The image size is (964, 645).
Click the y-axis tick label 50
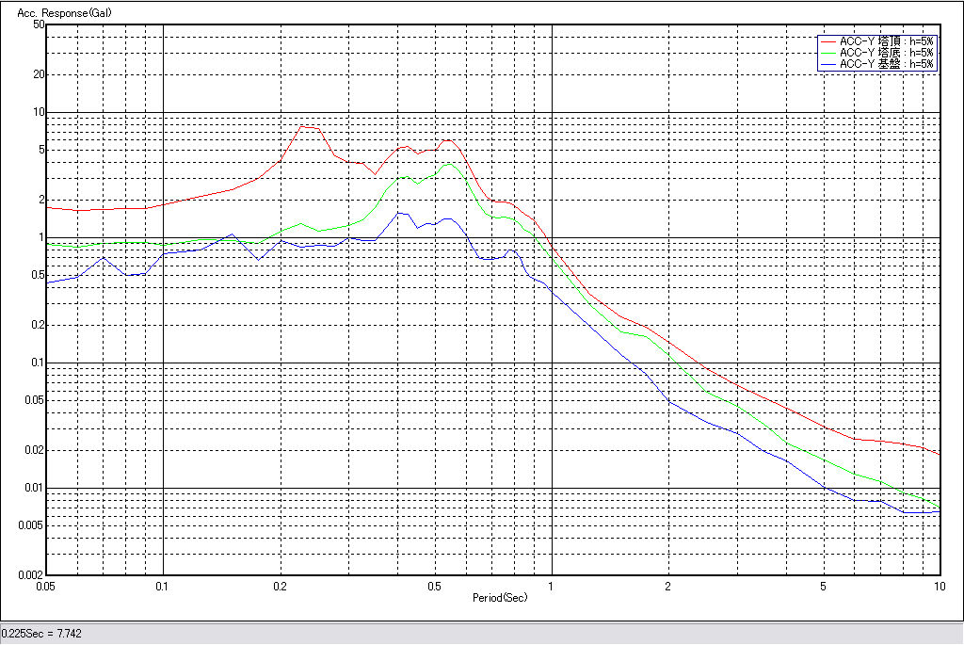click(39, 24)
